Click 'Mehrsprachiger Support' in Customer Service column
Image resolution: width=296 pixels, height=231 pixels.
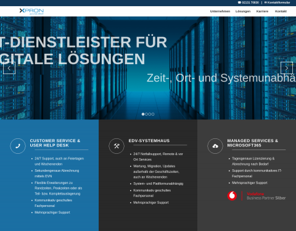tap(52, 212)
